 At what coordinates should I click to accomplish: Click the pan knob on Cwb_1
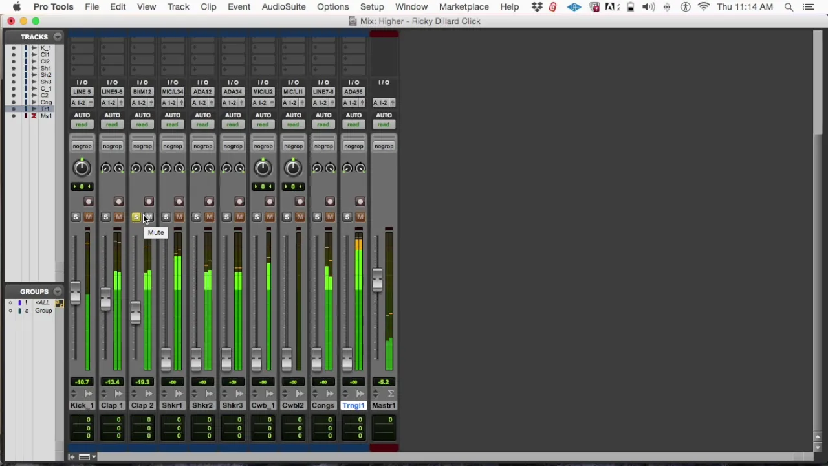tap(263, 168)
